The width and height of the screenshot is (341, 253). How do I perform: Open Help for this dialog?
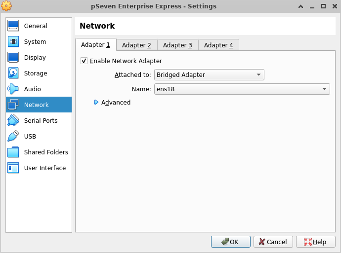tap(315, 242)
